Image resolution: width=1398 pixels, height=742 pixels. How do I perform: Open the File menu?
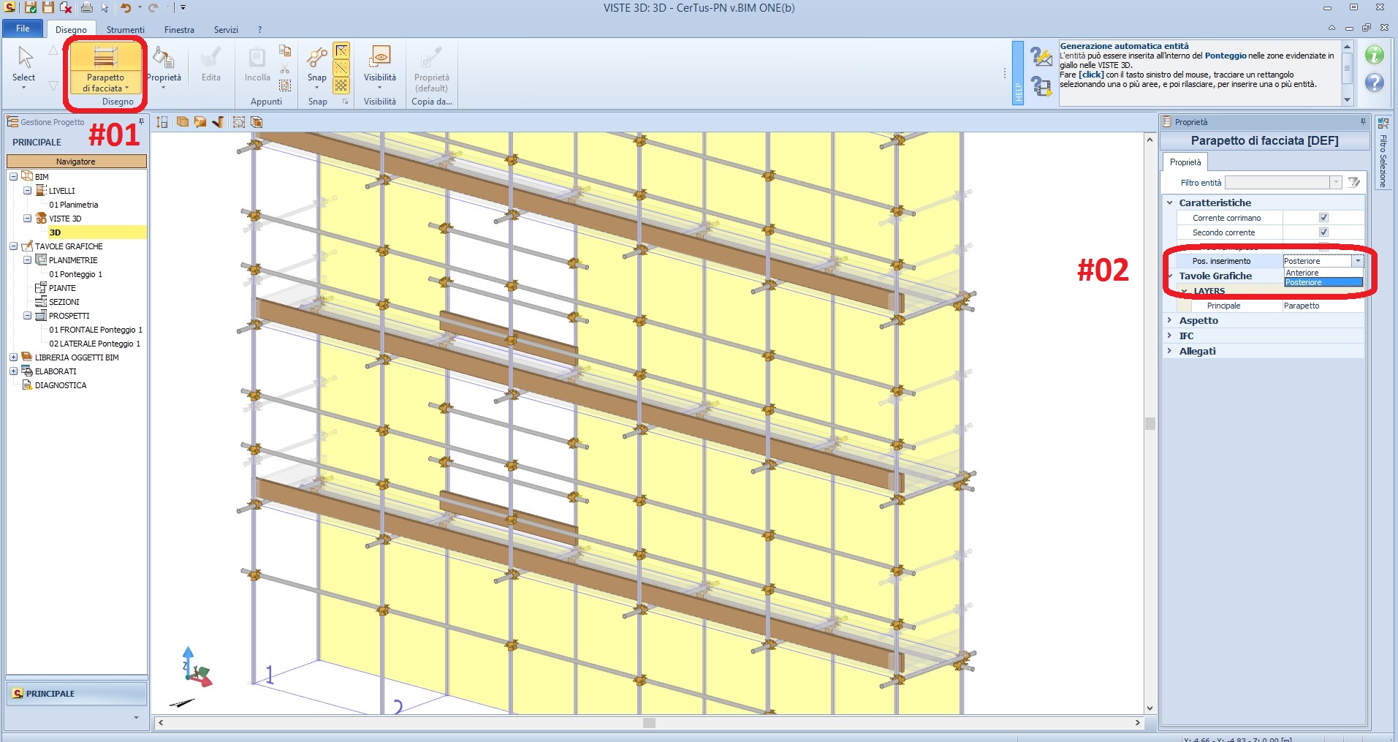(23, 29)
